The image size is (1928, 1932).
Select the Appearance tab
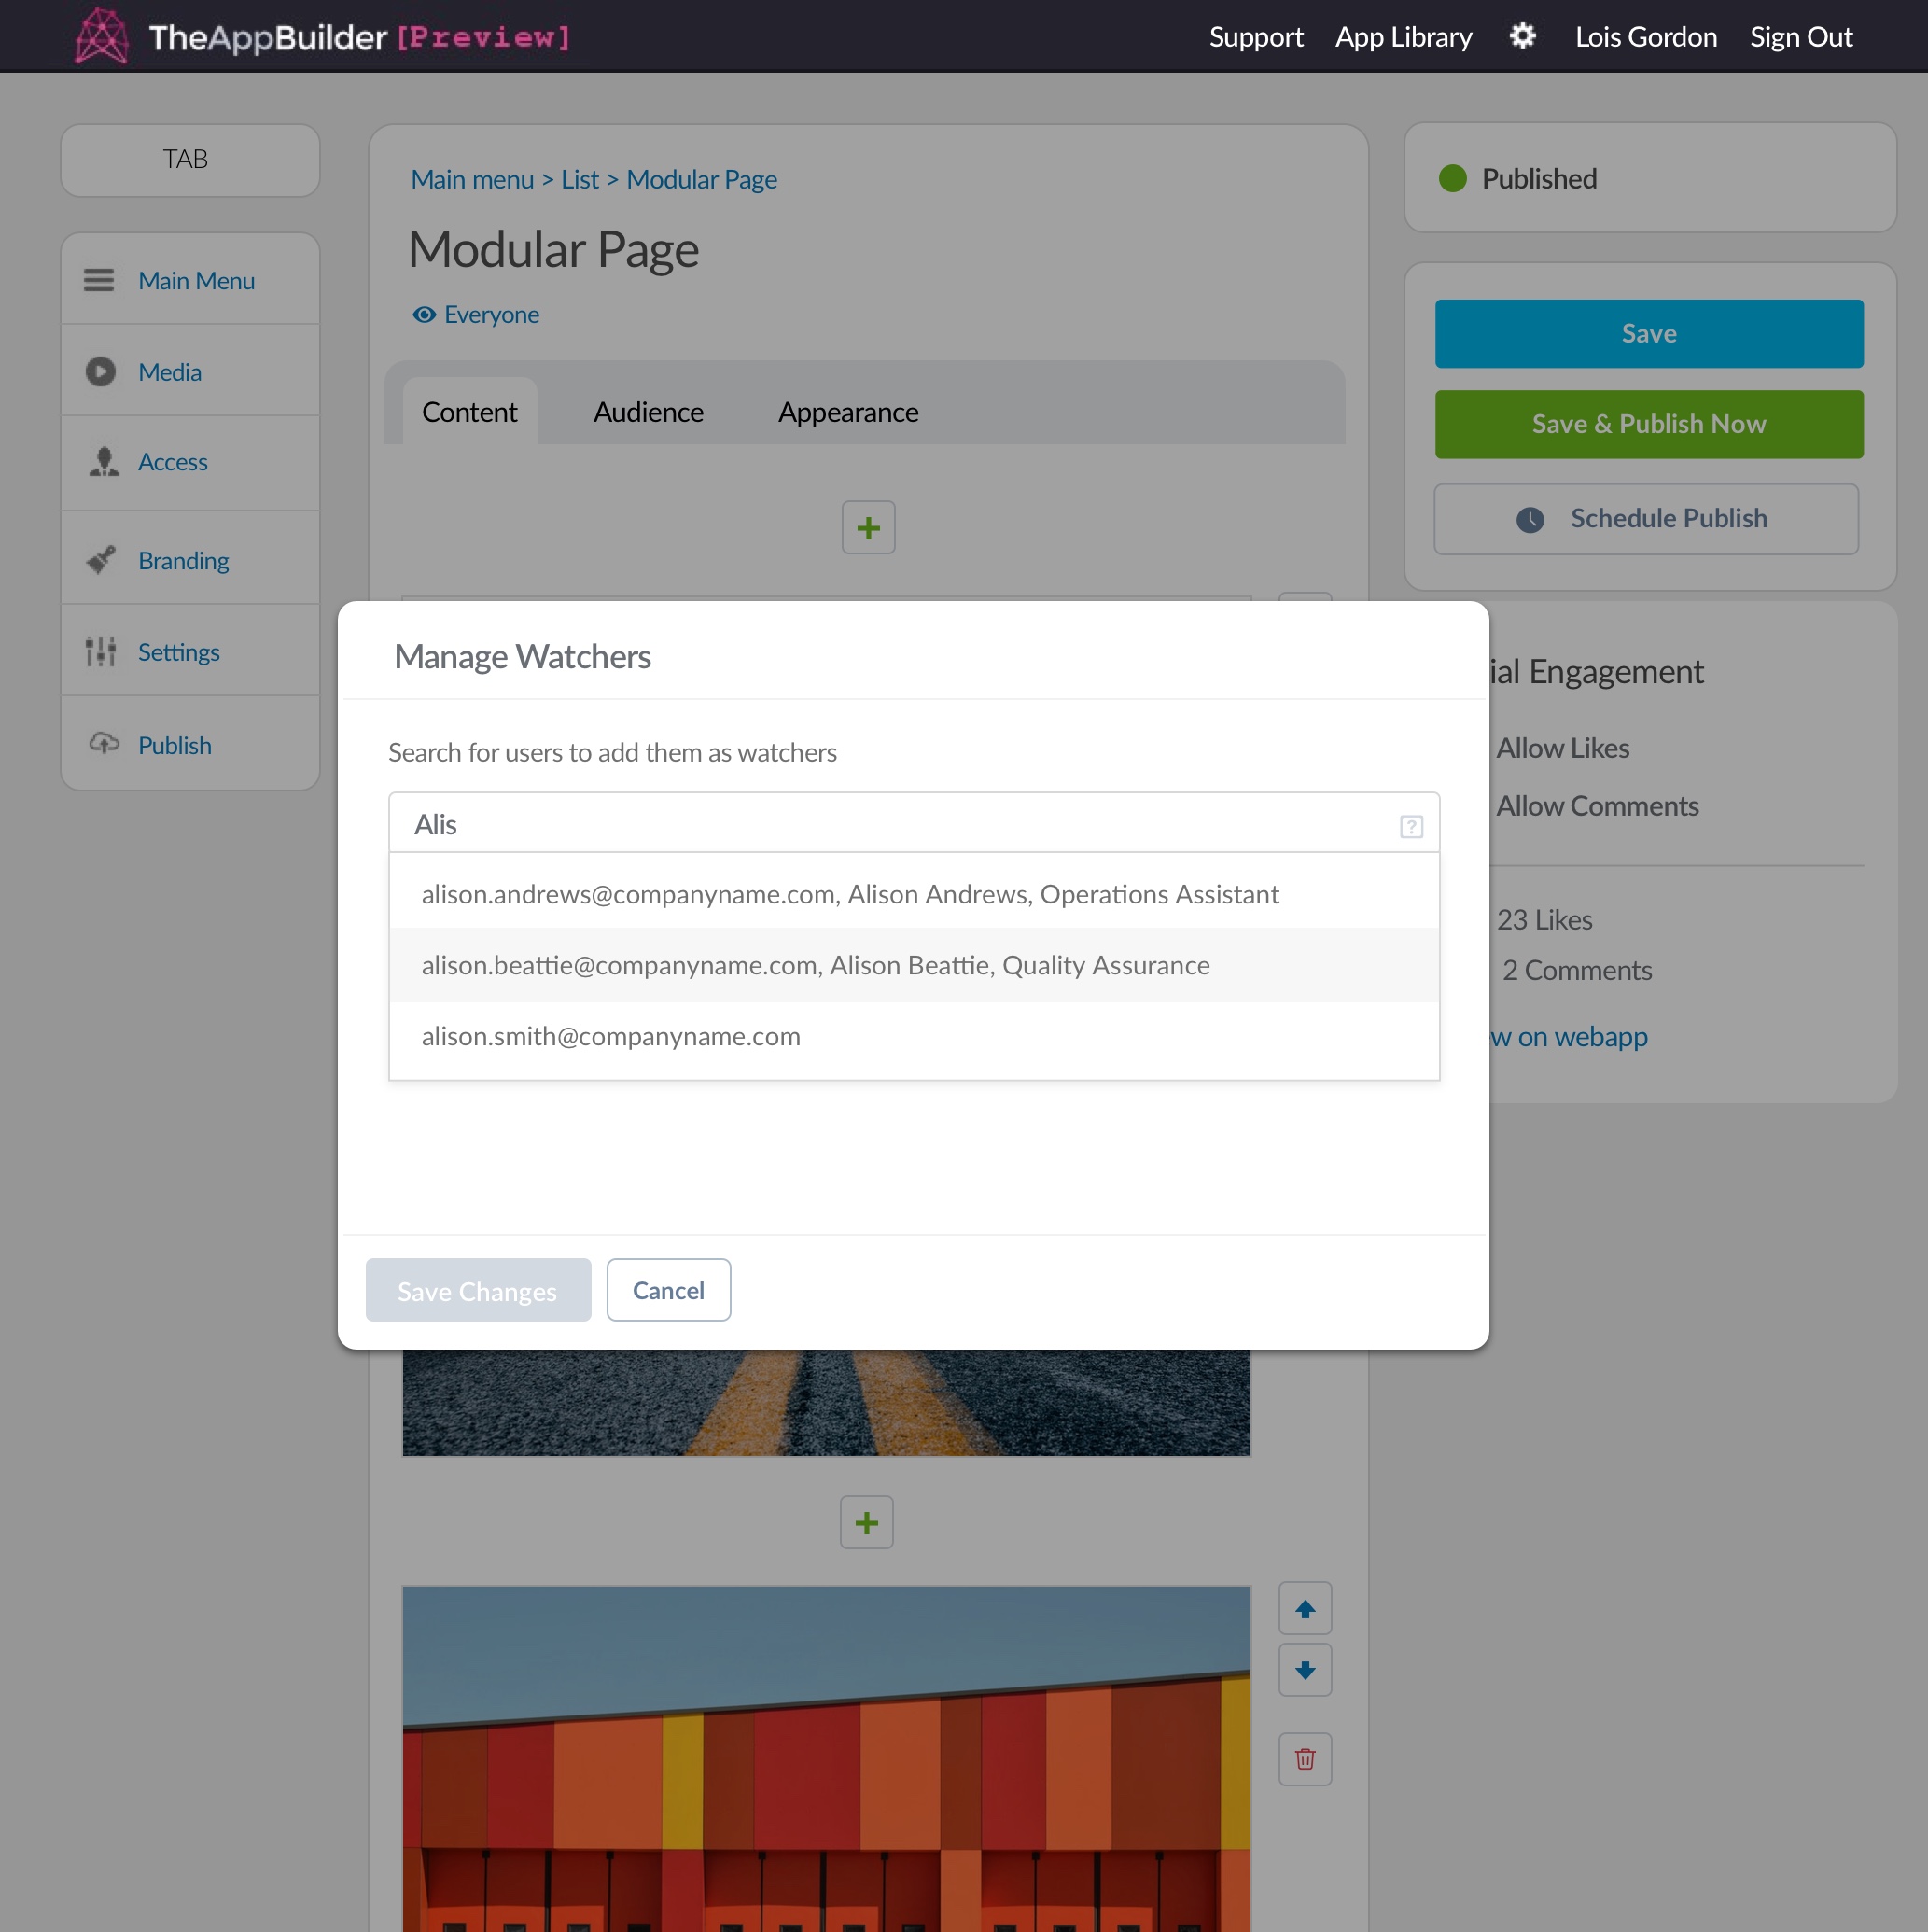[x=847, y=410]
